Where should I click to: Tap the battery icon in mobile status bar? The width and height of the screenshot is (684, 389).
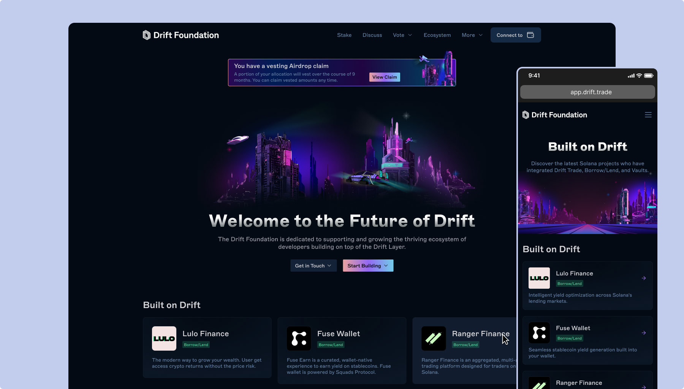649,76
